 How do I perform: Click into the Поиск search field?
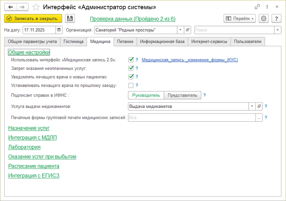pos(234,30)
